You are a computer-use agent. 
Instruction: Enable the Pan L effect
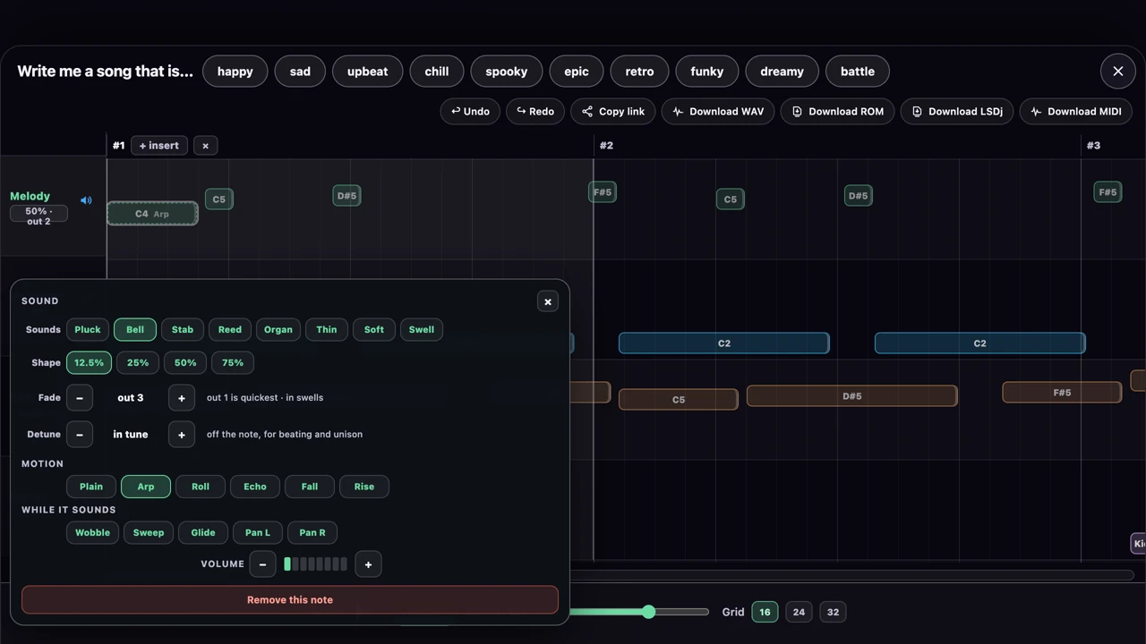pyautogui.click(x=258, y=533)
